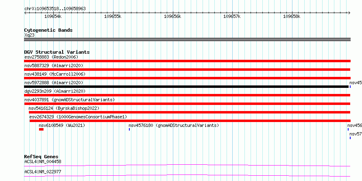This screenshot has width=362, height=181.
Task: Click the truncated nsv57 label on the right
Action: (355, 134)
